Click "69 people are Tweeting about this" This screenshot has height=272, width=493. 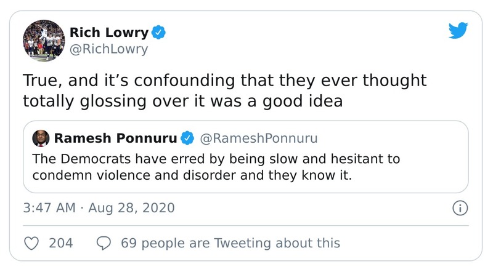click(x=230, y=243)
